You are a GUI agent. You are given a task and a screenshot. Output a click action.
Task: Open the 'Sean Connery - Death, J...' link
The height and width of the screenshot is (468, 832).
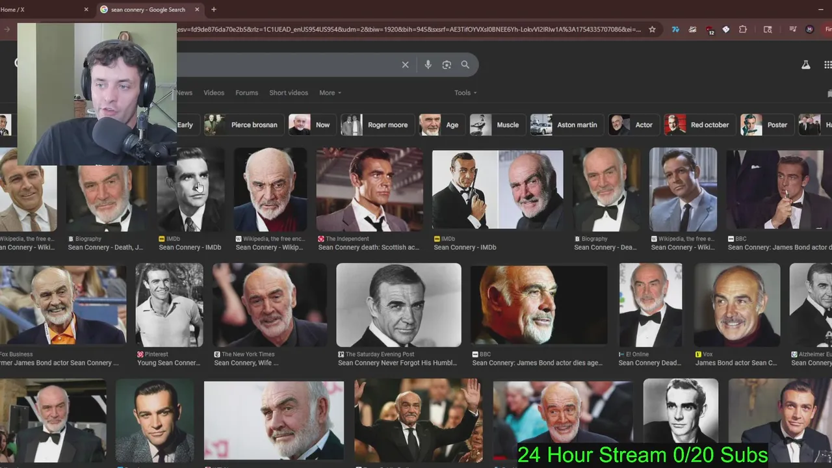pos(105,248)
